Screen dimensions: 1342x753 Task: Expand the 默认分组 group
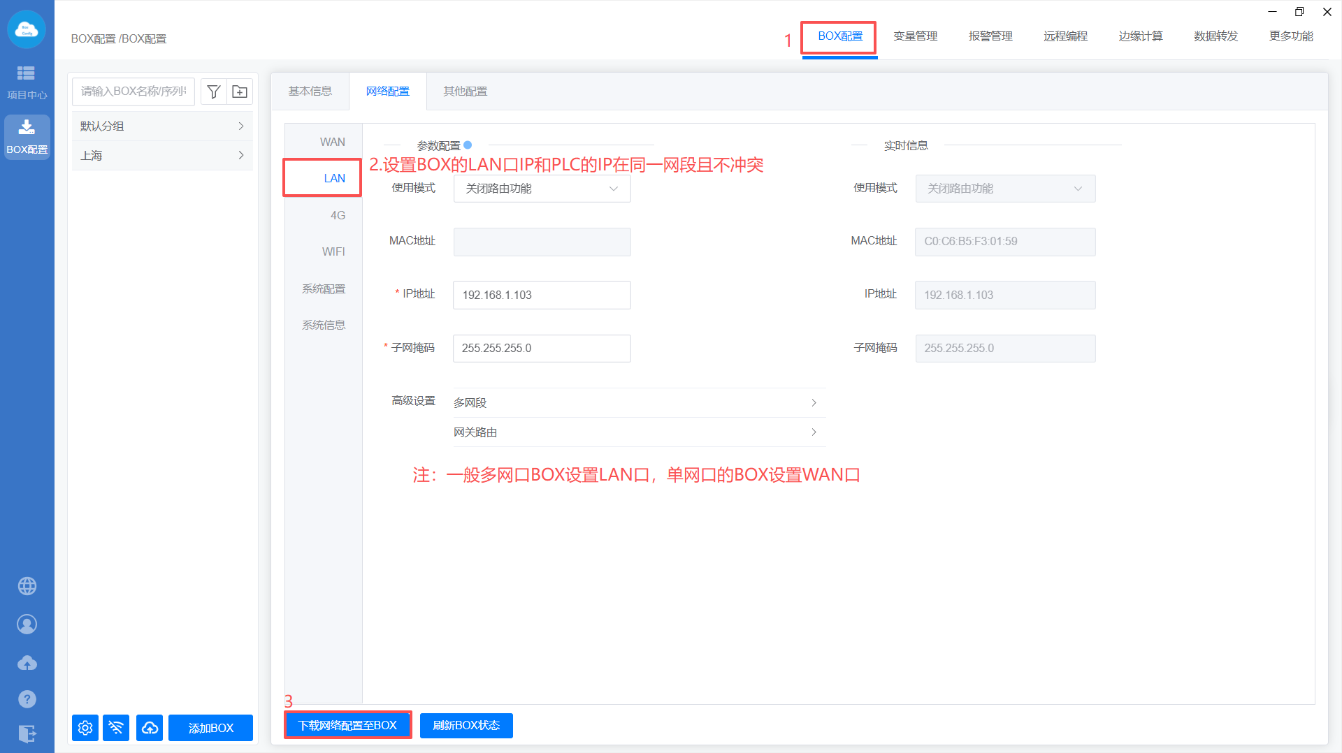(x=162, y=126)
